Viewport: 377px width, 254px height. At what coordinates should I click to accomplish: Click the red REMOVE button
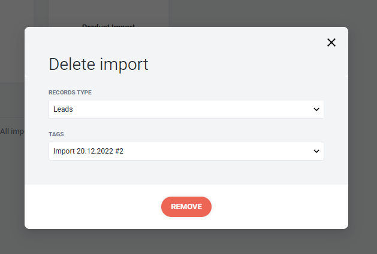[x=186, y=207]
